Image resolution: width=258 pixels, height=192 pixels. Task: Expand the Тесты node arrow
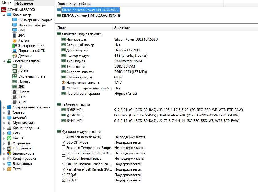[x=4, y=169]
